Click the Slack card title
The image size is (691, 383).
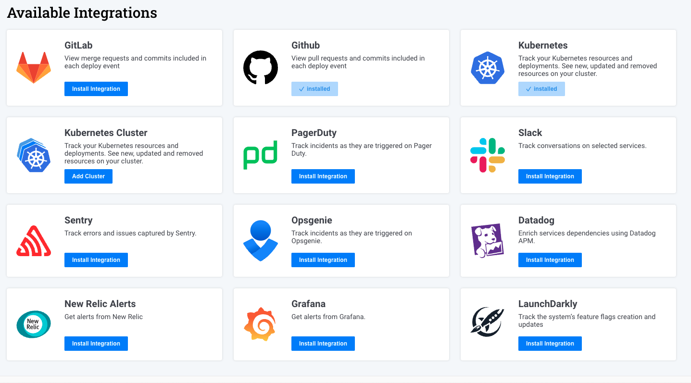pyautogui.click(x=530, y=133)
